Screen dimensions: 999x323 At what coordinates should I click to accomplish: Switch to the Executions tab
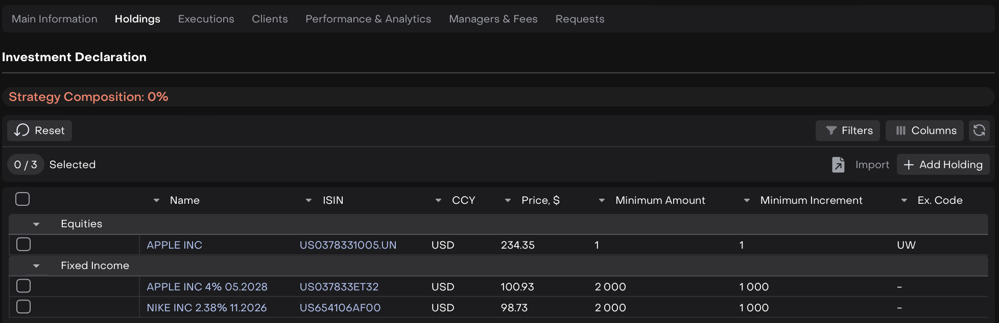(x=206, y=19)
